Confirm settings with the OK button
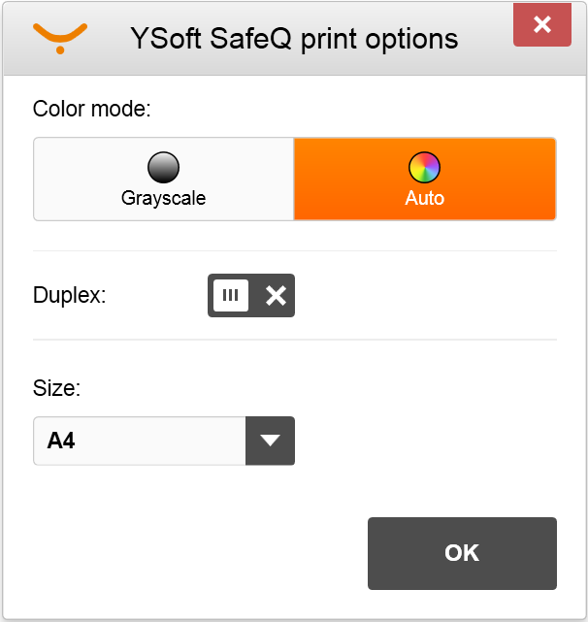 click(462, 553)
